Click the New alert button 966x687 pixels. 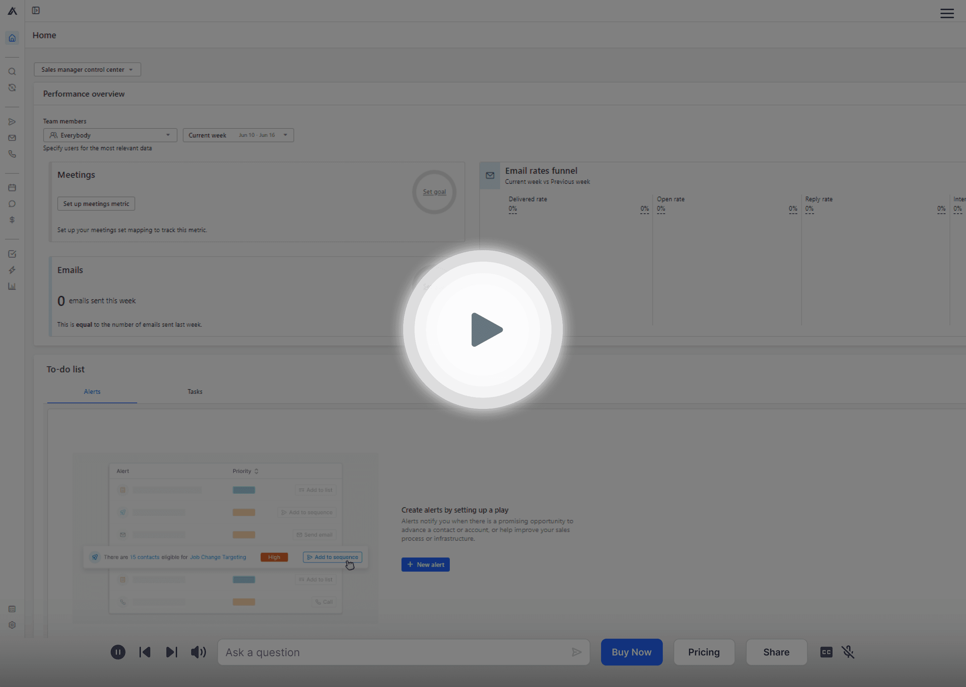[x=425, y=564]
